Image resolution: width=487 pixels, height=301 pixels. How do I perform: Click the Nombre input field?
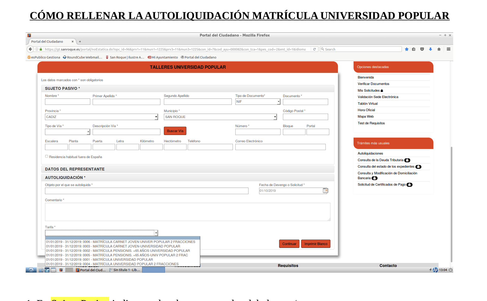point(67,102)
